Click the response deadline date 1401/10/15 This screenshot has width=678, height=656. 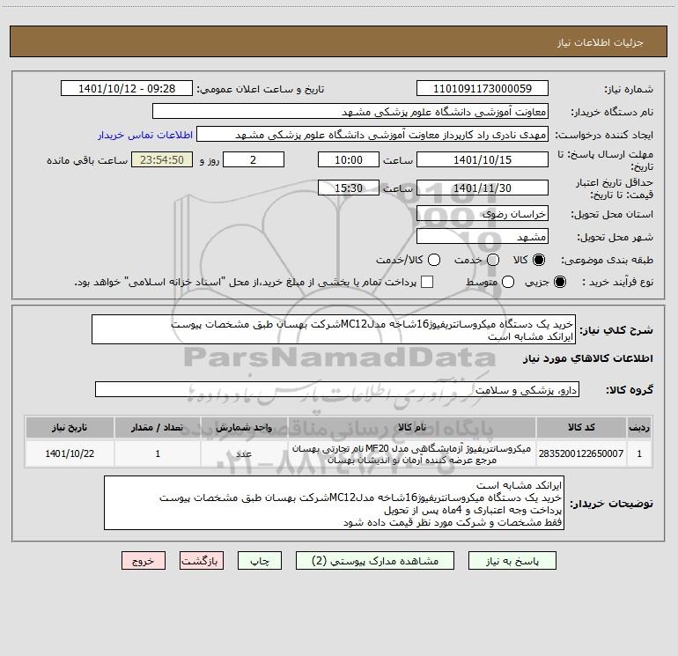click(483, 159)
